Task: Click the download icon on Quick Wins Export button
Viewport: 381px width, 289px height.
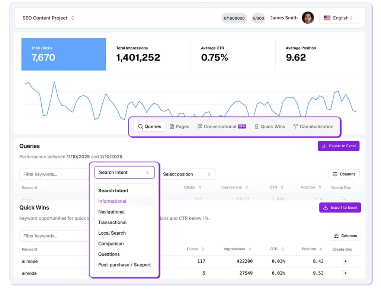Action: click(x=326, y=208)
